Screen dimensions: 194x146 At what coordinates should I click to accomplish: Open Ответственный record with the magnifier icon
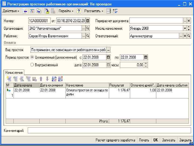coord(189,36)
